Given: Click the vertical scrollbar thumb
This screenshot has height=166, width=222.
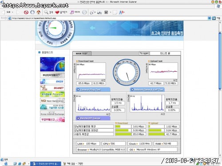Looking at the screenshot, I should click(220, 61).
